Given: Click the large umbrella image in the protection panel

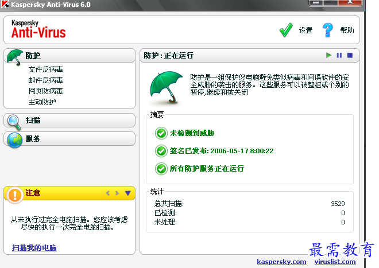Looking at the screenshot, I should point(167,87).
